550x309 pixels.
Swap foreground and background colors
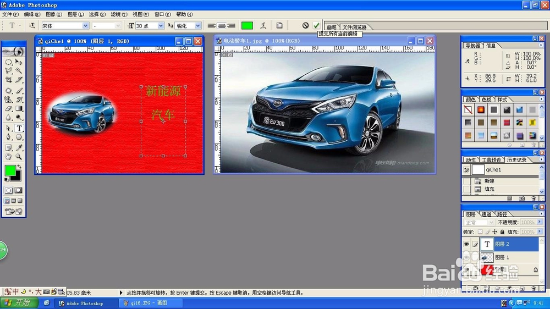pyautogui.click(x=19, y=167)
